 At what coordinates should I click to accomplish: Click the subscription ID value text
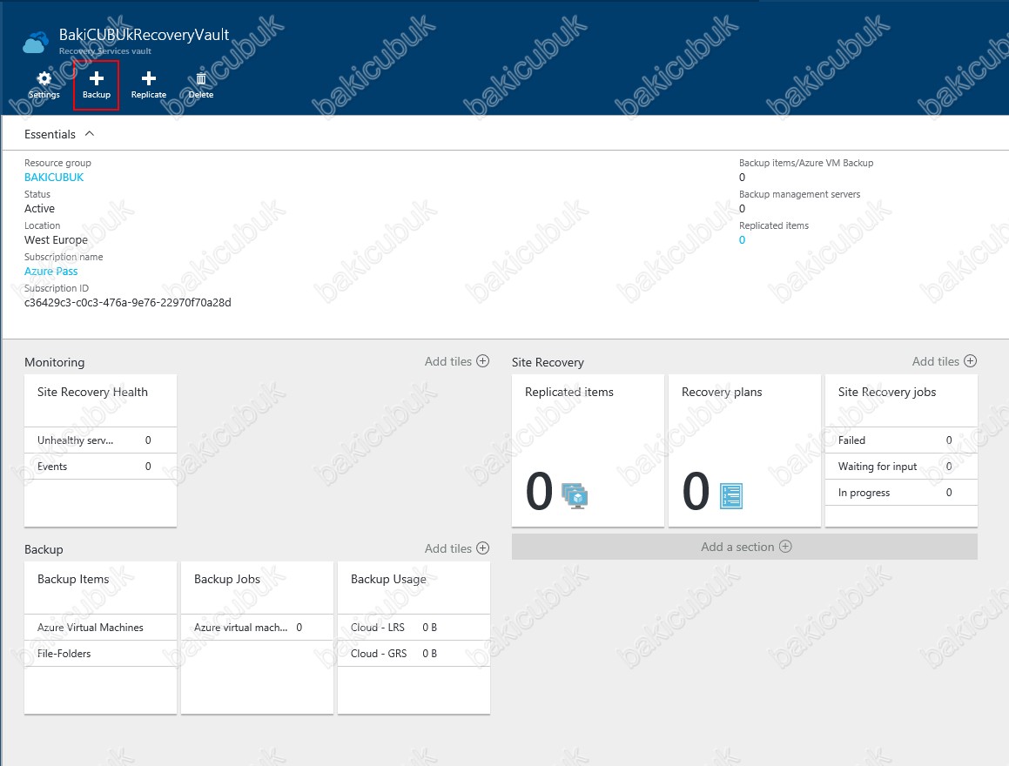[x=127, y=302]
